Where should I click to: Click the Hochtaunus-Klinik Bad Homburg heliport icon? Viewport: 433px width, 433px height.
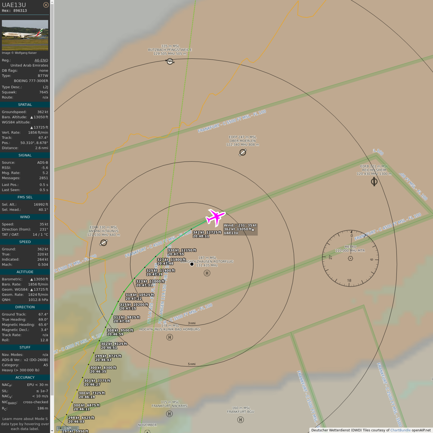pyautogui.click(x=170, y=337)
